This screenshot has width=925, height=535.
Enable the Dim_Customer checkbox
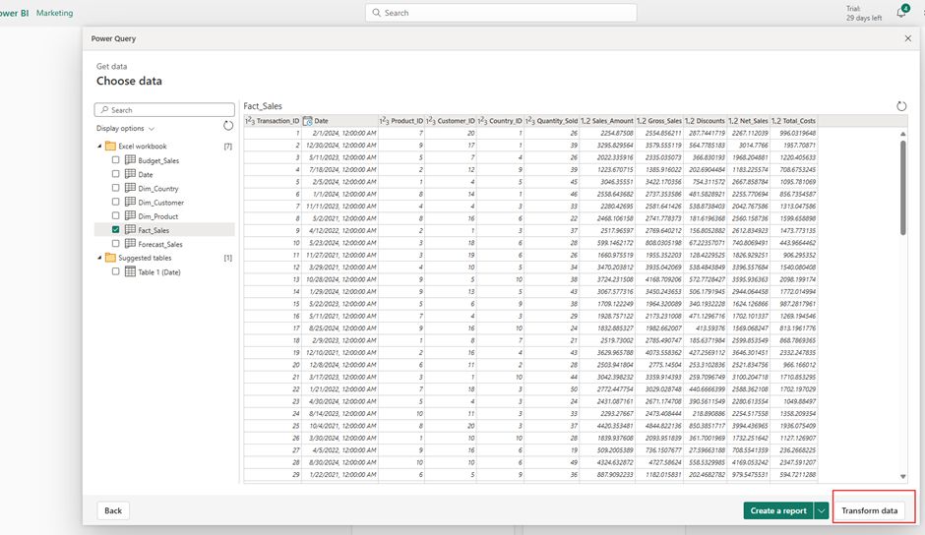[x=116, y=202]
